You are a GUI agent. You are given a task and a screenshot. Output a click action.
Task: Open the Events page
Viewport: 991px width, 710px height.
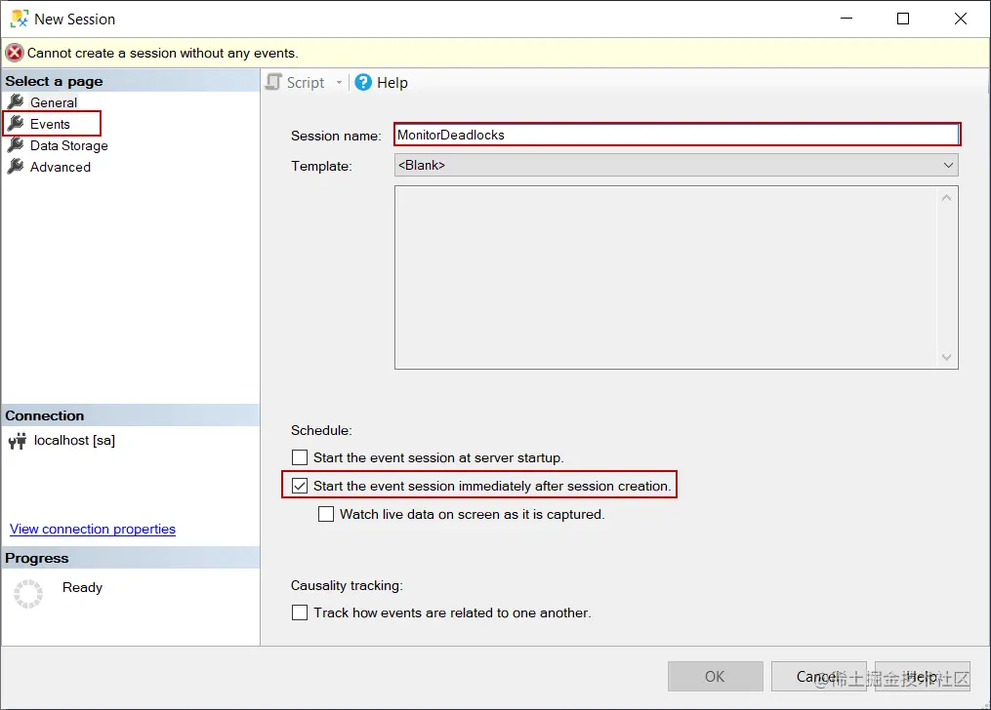coord(50,124)
